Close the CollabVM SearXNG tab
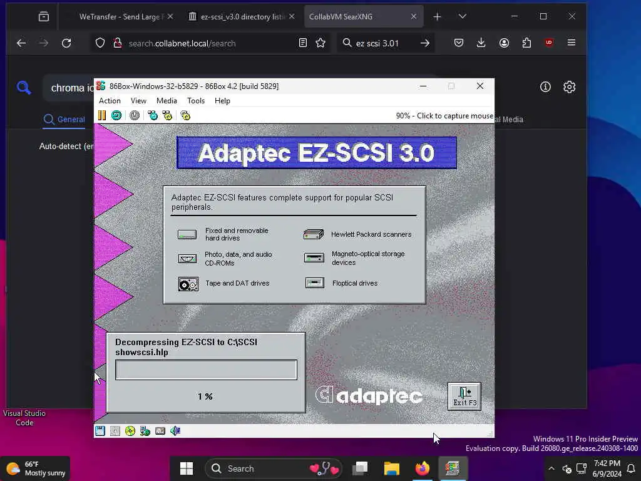 [414, 16]
